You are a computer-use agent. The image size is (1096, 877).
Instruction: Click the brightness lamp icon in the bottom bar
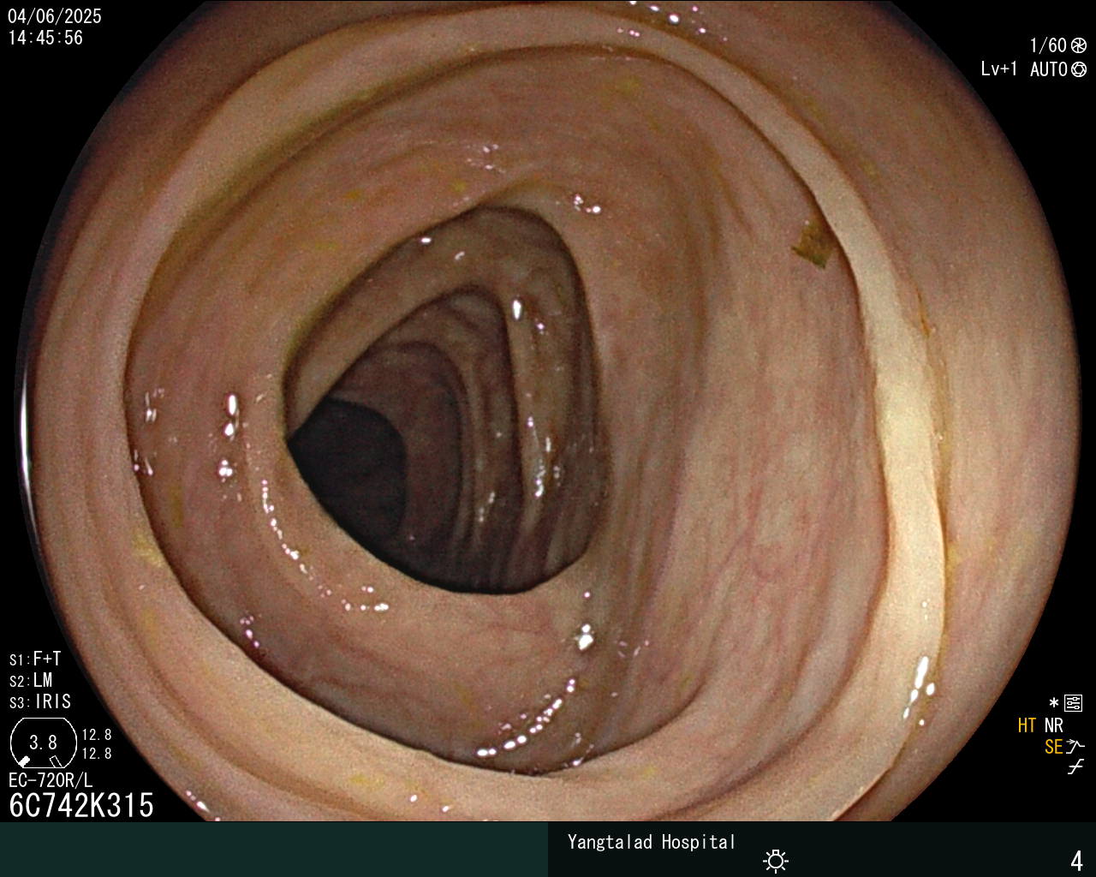coord(776,861)
